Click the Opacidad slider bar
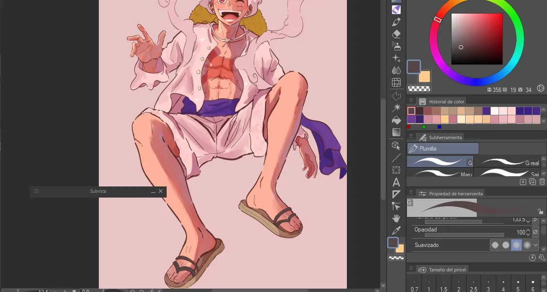 click(x=464, y=235)
